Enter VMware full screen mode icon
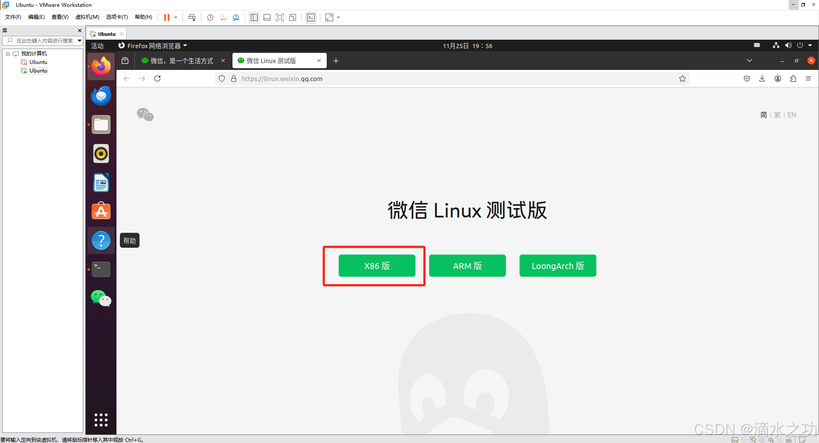This screenshot has height=443, width=819. [x=280, y=17]
